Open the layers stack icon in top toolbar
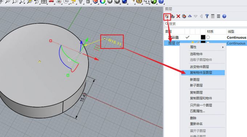 click(95, 1)
